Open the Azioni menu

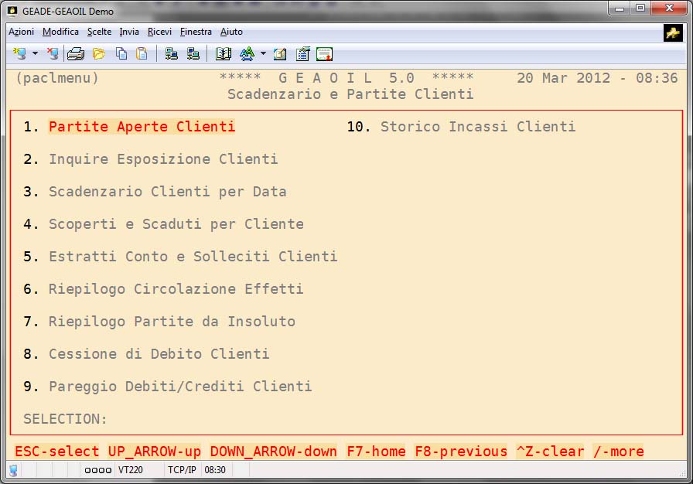point(21,32)
